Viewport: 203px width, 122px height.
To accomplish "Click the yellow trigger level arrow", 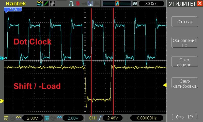I will (165, 85).
